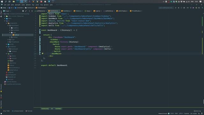This screenshot has width=204, height=115.
Task: Click Add Configuration button
Action: (x=166, y=8)
